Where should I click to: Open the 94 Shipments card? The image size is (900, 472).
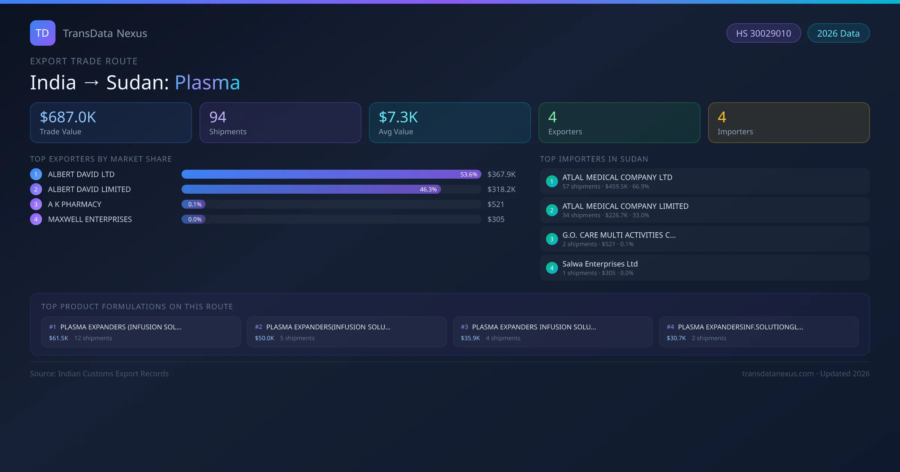pyautogui.click(x=280, y=122)
